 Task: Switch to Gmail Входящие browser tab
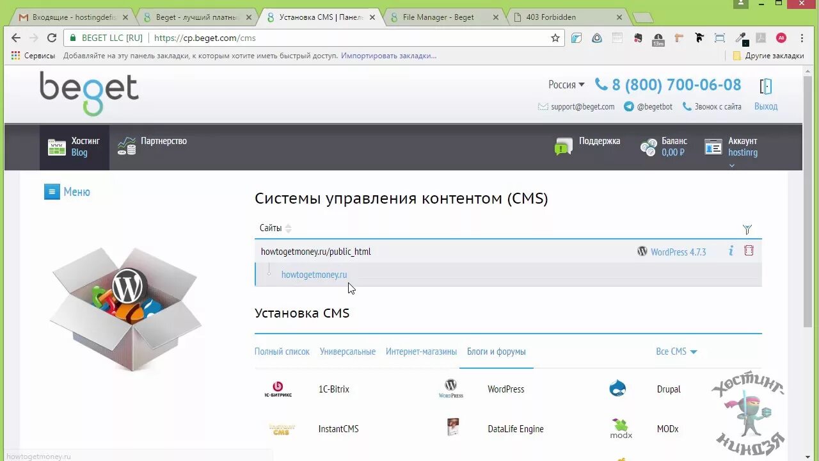[x=73, y=17]
